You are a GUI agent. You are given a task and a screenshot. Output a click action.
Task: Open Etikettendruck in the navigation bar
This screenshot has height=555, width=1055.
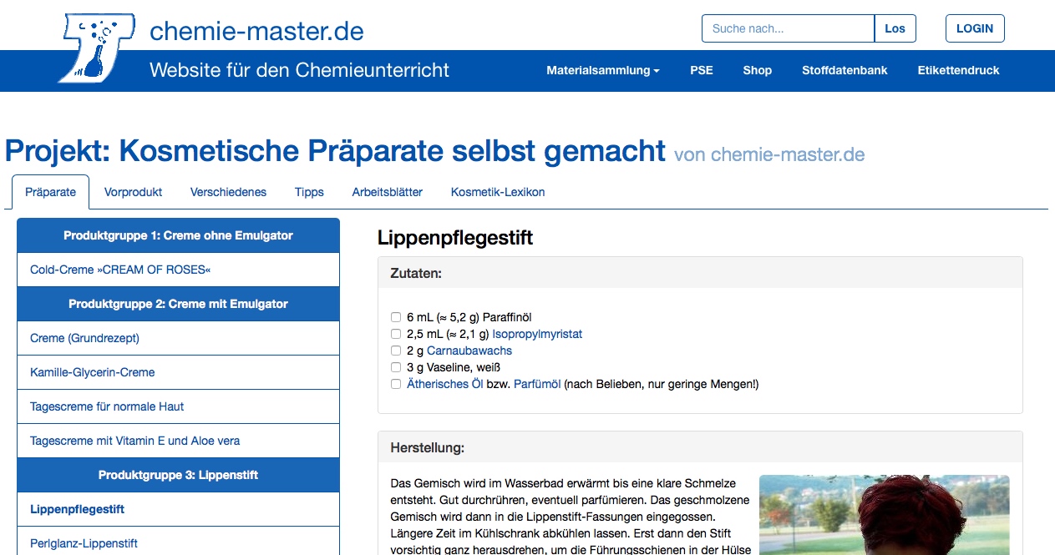pos(958,70)
